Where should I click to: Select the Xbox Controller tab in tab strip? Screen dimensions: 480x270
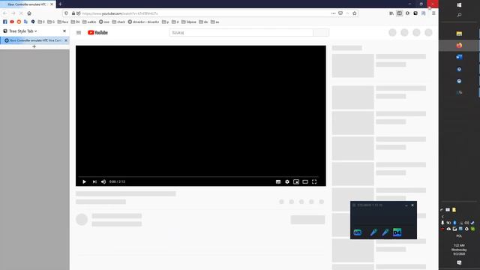click(x=27, y=4)
